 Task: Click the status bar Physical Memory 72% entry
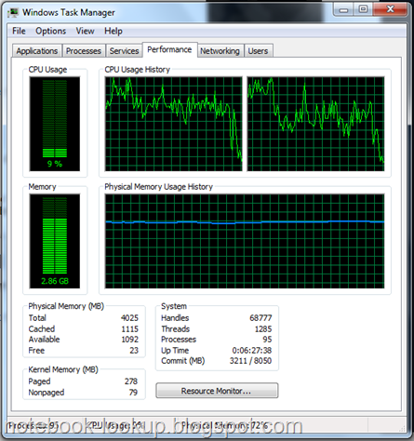[x=225, y=425]
